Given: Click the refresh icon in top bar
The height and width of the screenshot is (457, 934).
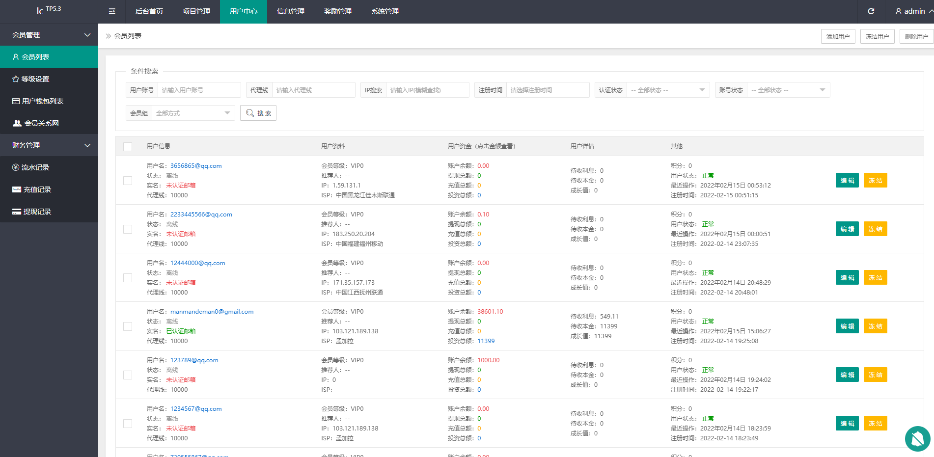Looking at the screenshot, I should tap(871, 11).
